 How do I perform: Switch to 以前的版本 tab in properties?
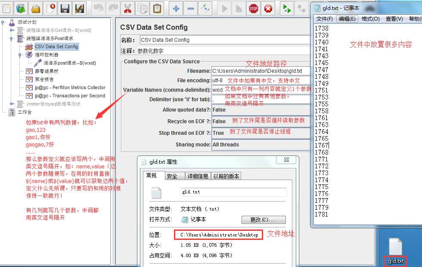tap(226, 176)
